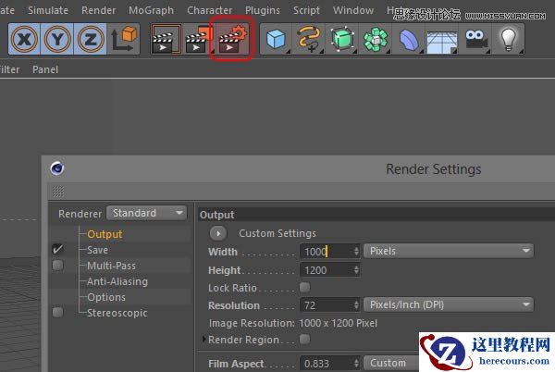Click the Width stepper arrows
Viewport: 555px width, 372px height.
point(356,252)
